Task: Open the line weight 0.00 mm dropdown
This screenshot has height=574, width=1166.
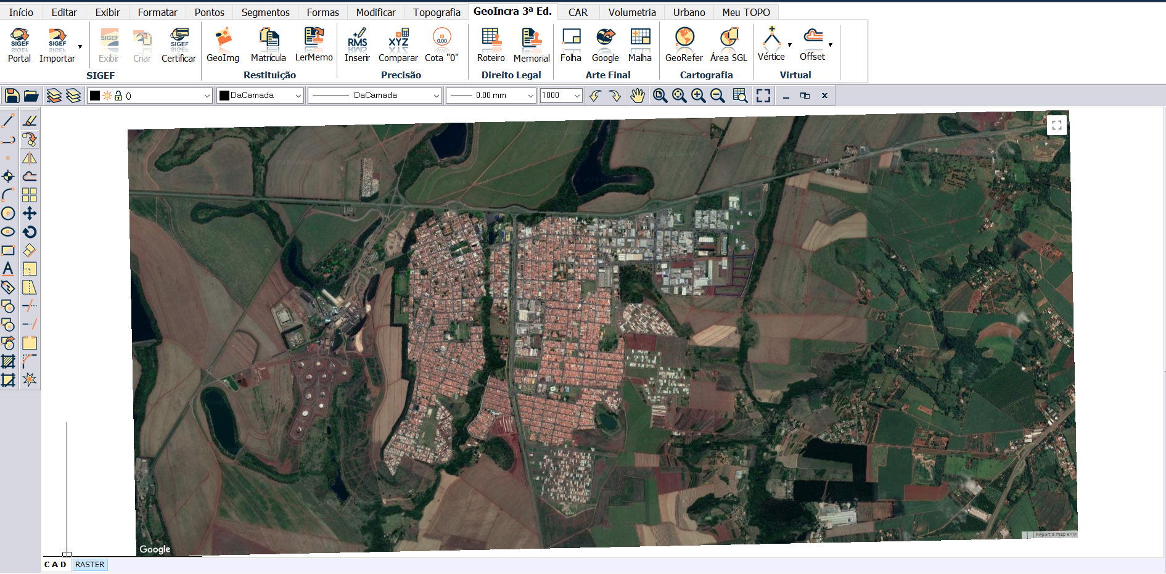Action: pyautogui.click(x=530, y=96)
